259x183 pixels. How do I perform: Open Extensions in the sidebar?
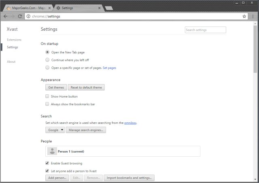pyautogui.click(x=14, y=40)
